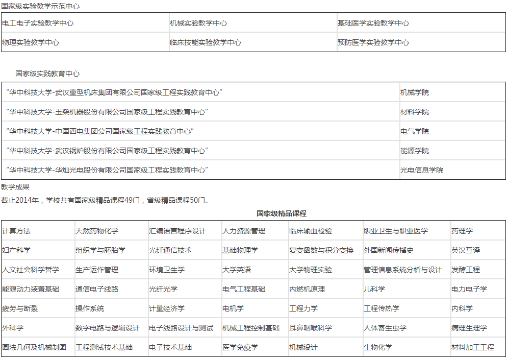Click the 临床技能实验教学中心 cell
The width and height of the screenshot is (508, 359).
coord(253,42)
